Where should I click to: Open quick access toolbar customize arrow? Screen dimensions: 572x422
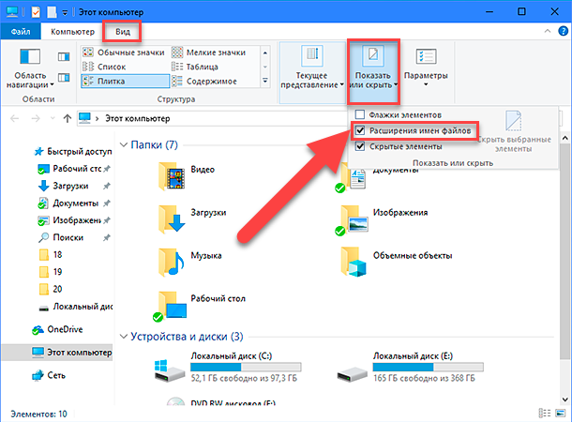(x=65, y=13)
